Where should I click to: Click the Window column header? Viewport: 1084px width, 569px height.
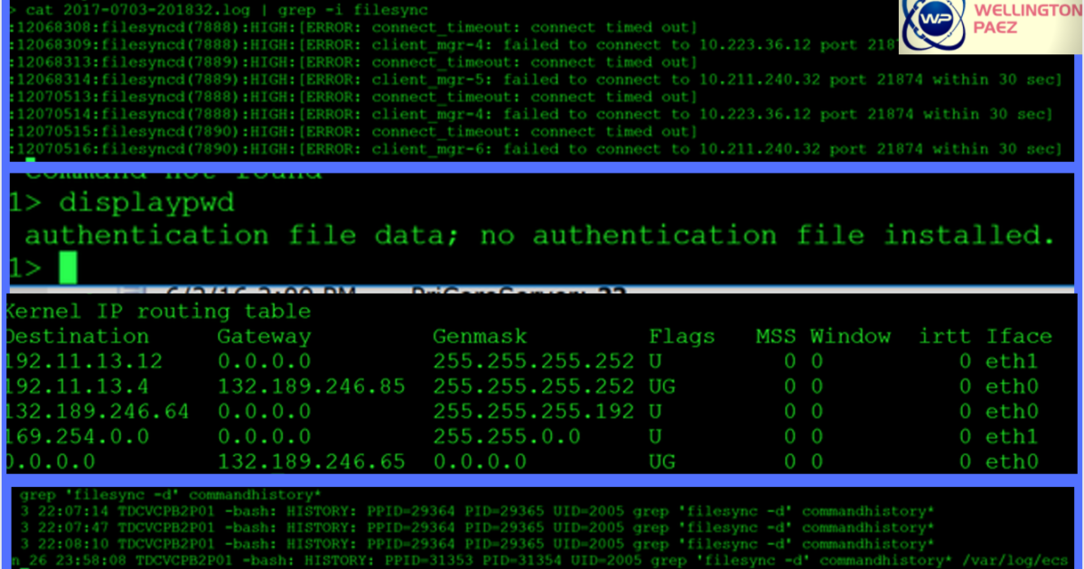(850, 337)
